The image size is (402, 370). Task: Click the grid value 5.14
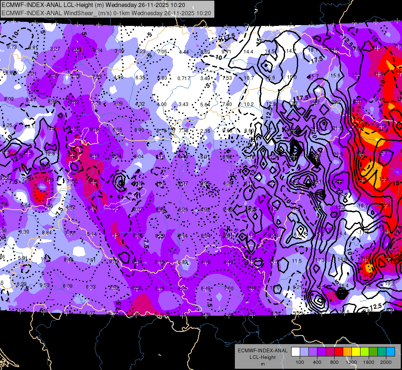point(92,234)
